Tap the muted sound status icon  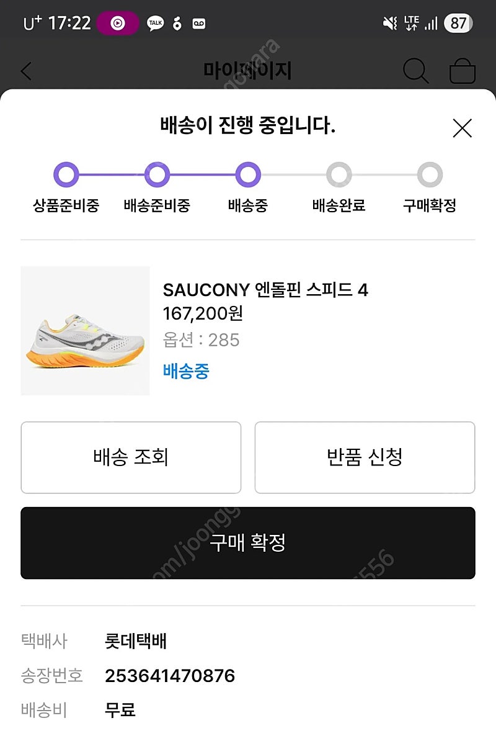[390, 23]
